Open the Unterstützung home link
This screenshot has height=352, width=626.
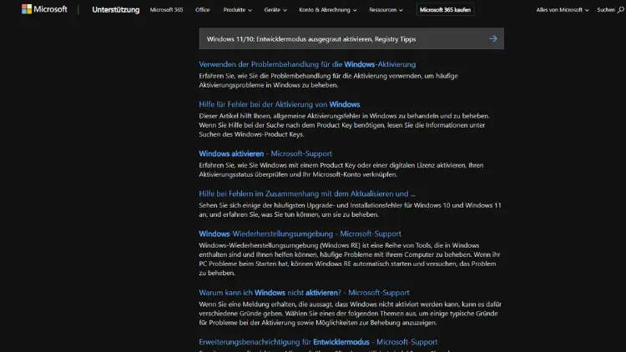(x=116, y=9)
